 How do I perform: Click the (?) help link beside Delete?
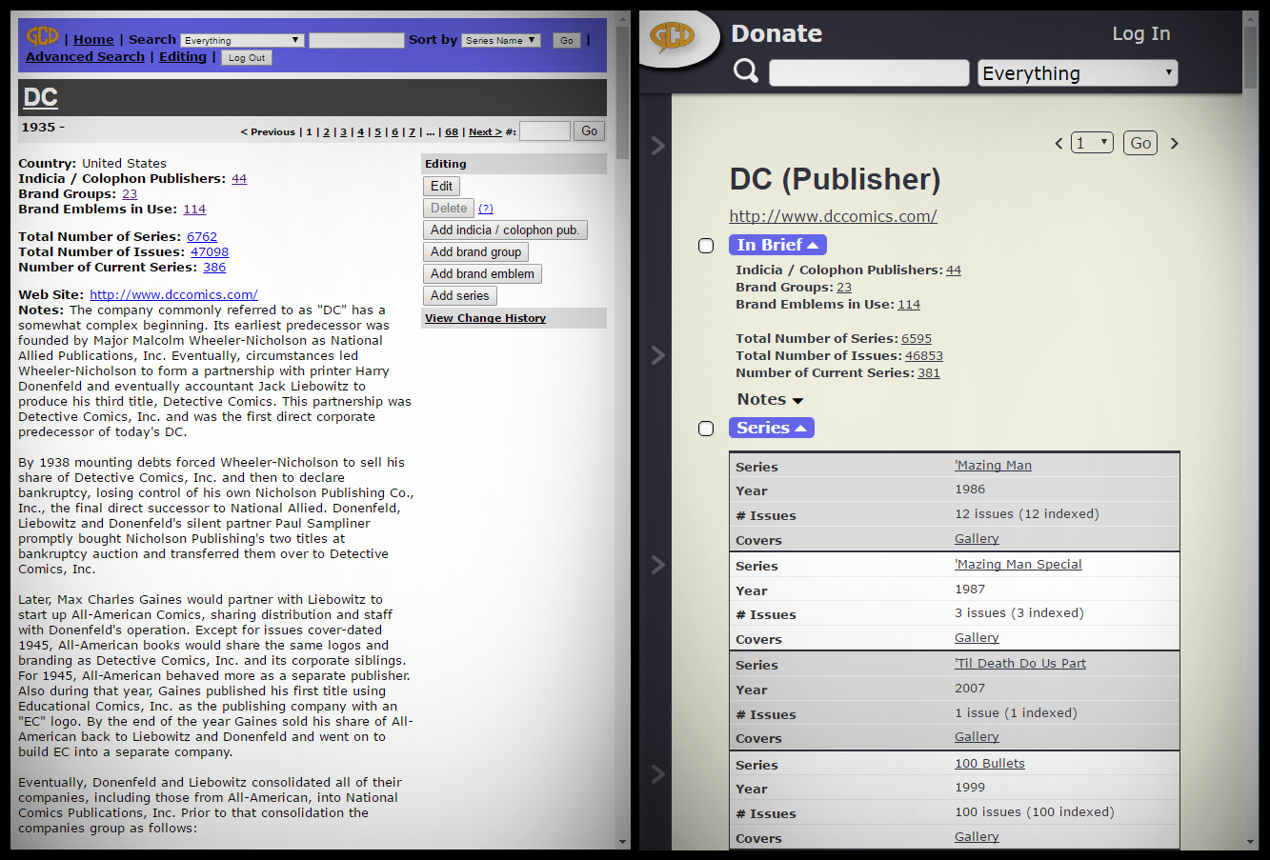(486, 209)
